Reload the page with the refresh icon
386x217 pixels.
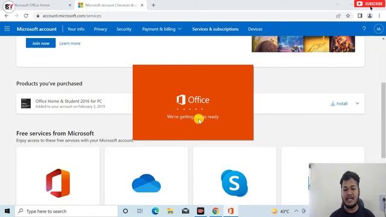pyautogui.click(x=26, y=16)
